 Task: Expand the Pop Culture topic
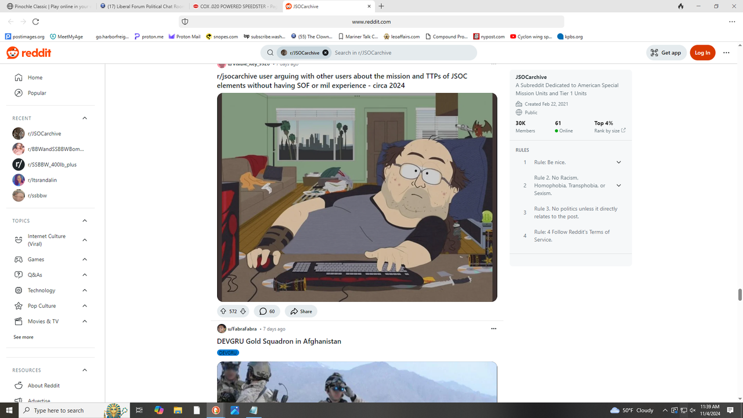coord(85,306)
